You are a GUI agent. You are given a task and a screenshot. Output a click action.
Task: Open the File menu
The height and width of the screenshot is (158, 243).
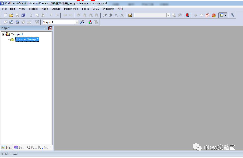point(4,9)
